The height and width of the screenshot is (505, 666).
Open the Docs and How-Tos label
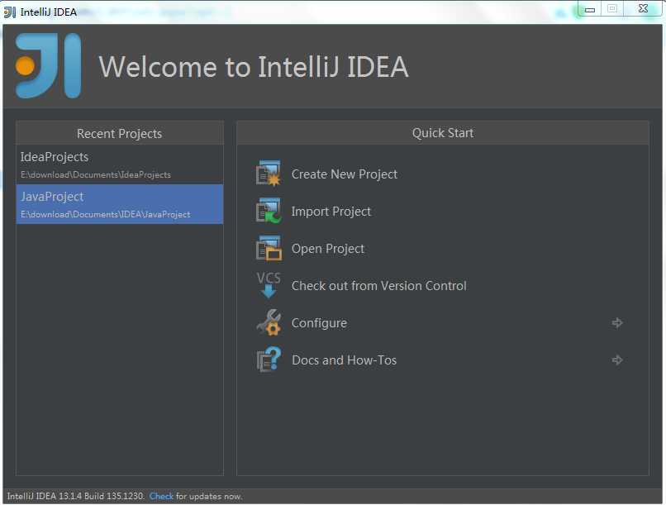click(344, 360)
